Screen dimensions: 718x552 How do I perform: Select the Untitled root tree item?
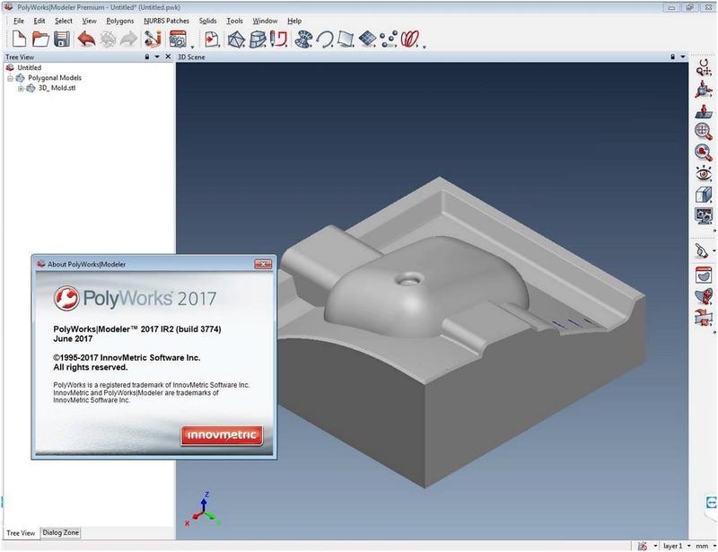pyautogui.click(x=30, y=67)
